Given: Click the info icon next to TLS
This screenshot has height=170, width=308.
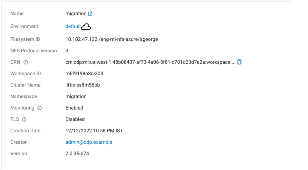Looking at the screenshot, I should (24, 119).
